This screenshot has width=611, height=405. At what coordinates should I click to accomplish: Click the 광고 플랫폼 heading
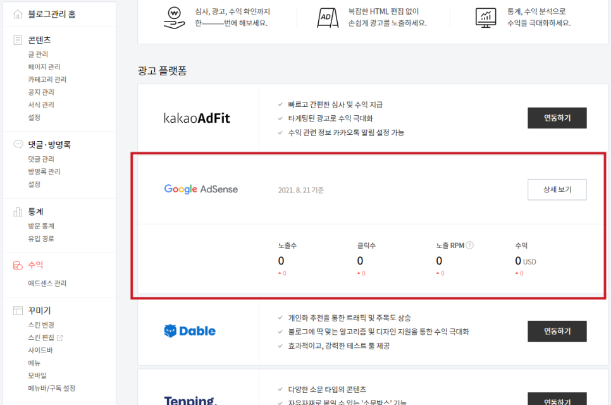point(162,70)
